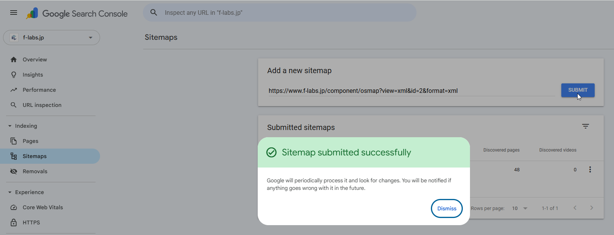The height and width of the screenshot is (235, 614).
Task: Open the sitemap row three-dot menu
Action: pos(590,169)
